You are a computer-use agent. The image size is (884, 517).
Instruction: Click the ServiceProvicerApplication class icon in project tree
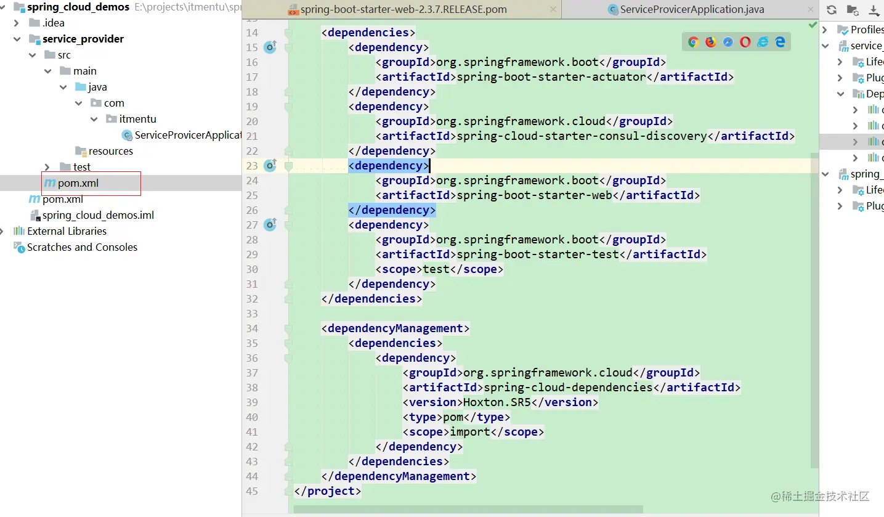click(127, 135)
